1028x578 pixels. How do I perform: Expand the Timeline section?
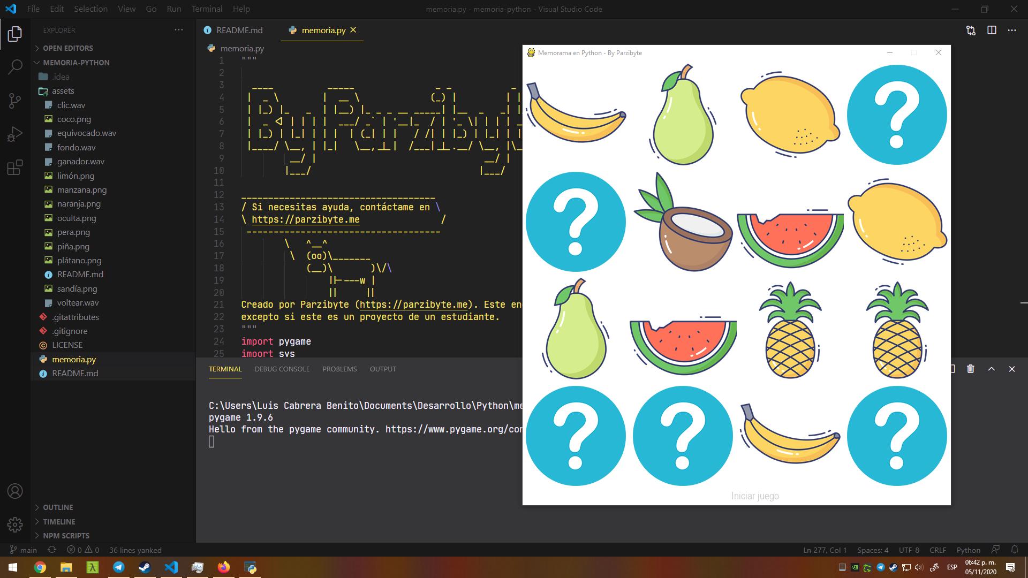(x=59, y=522)
